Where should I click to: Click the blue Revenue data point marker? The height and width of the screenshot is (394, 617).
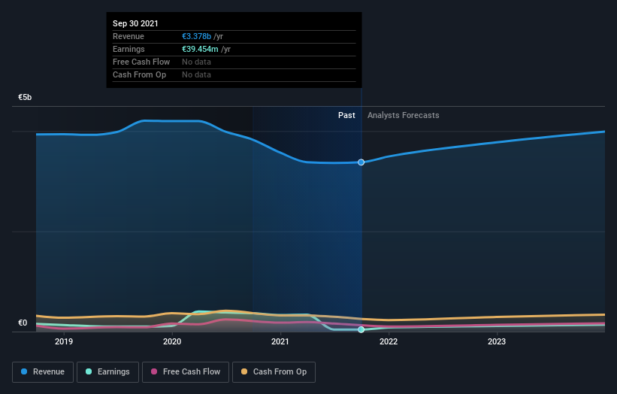(361, 162)
